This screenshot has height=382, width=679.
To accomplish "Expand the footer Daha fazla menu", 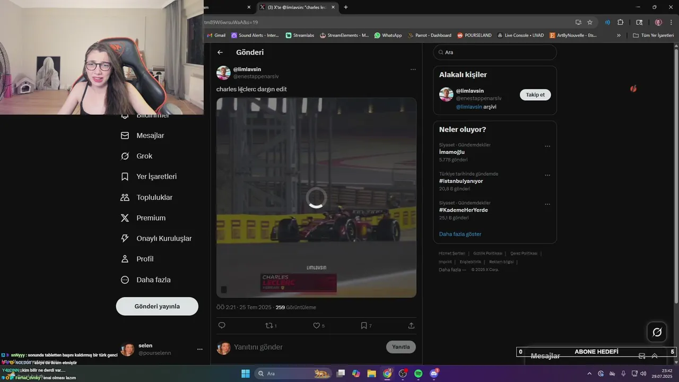I will (452, 270).
